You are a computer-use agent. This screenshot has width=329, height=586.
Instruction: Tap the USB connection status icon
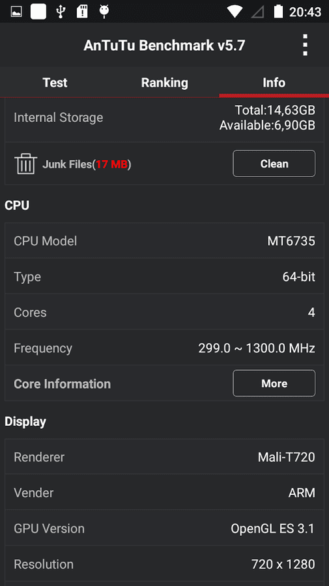(x=61, y=12)
